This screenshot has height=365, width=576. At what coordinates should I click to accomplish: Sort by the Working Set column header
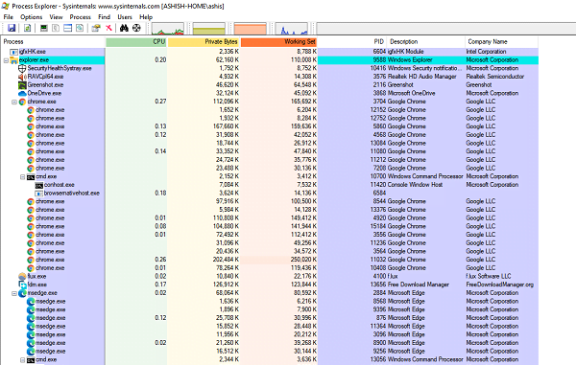(278, 42)
